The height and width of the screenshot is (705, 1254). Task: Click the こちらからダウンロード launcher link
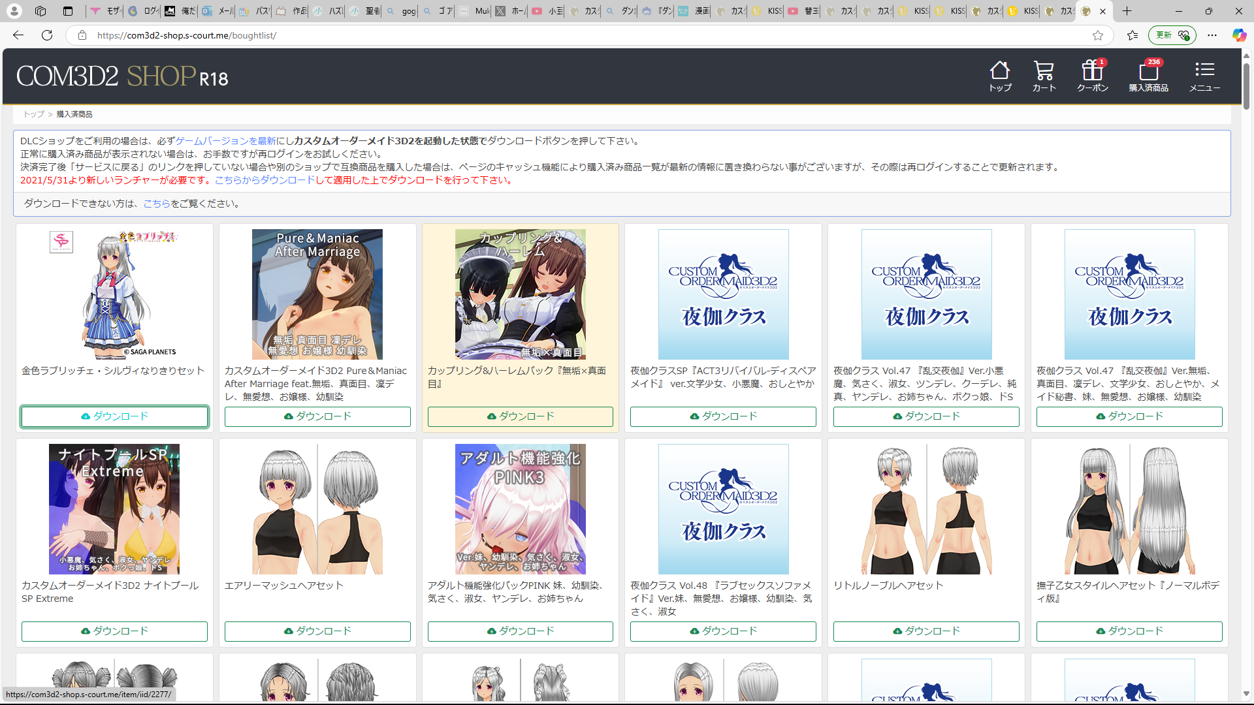265,180
